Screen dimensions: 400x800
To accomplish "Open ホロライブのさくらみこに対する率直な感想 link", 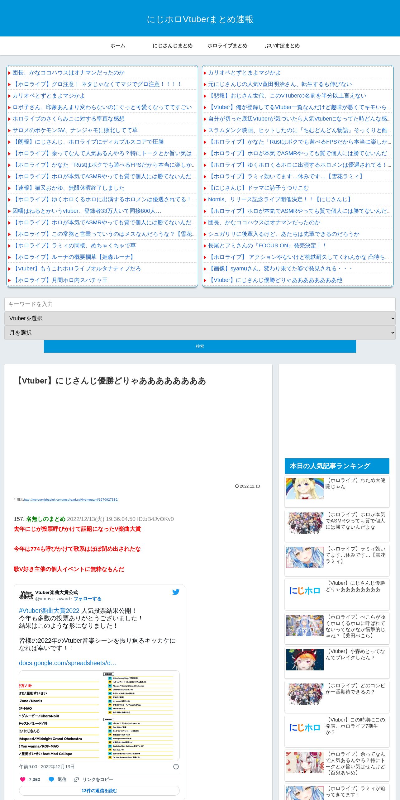I will (x=69, y=119).
